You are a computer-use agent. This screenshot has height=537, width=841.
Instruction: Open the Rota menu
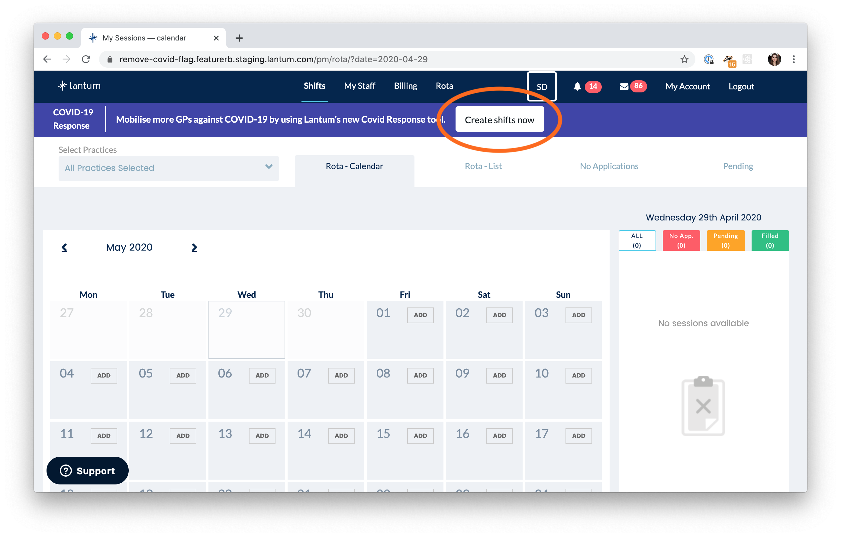[444, 86]
